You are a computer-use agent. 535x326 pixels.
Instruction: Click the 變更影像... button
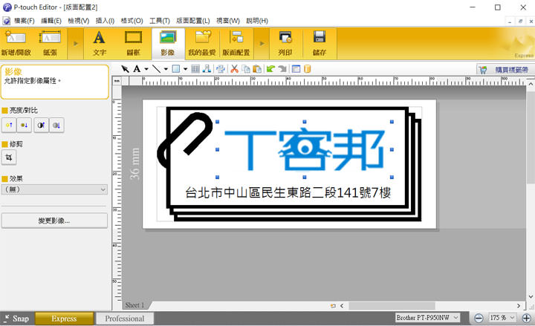tap(54, 221)
